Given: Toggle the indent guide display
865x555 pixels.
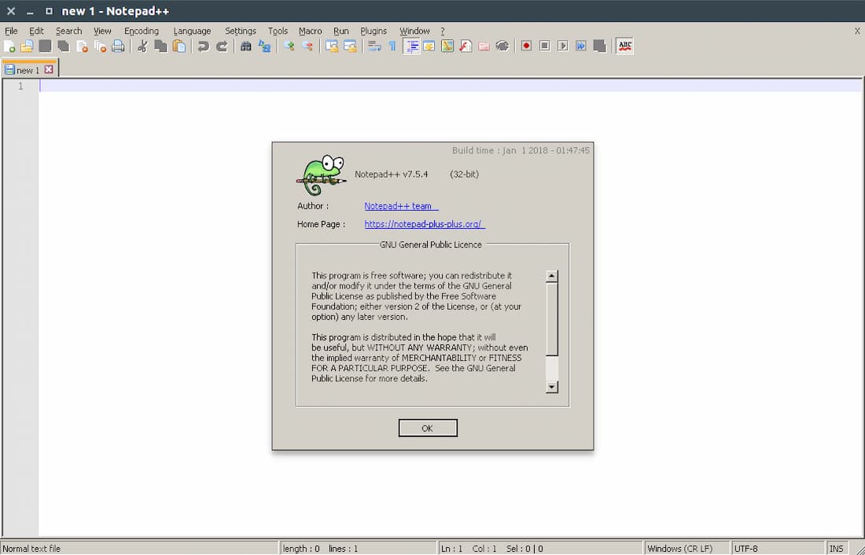Looking at the screenshot, I should (411, 46).
